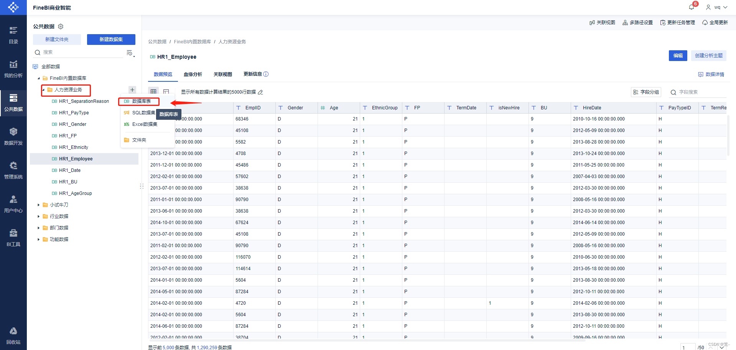
Task: Open 用户中心 in the sidebar
Action: 13,204
